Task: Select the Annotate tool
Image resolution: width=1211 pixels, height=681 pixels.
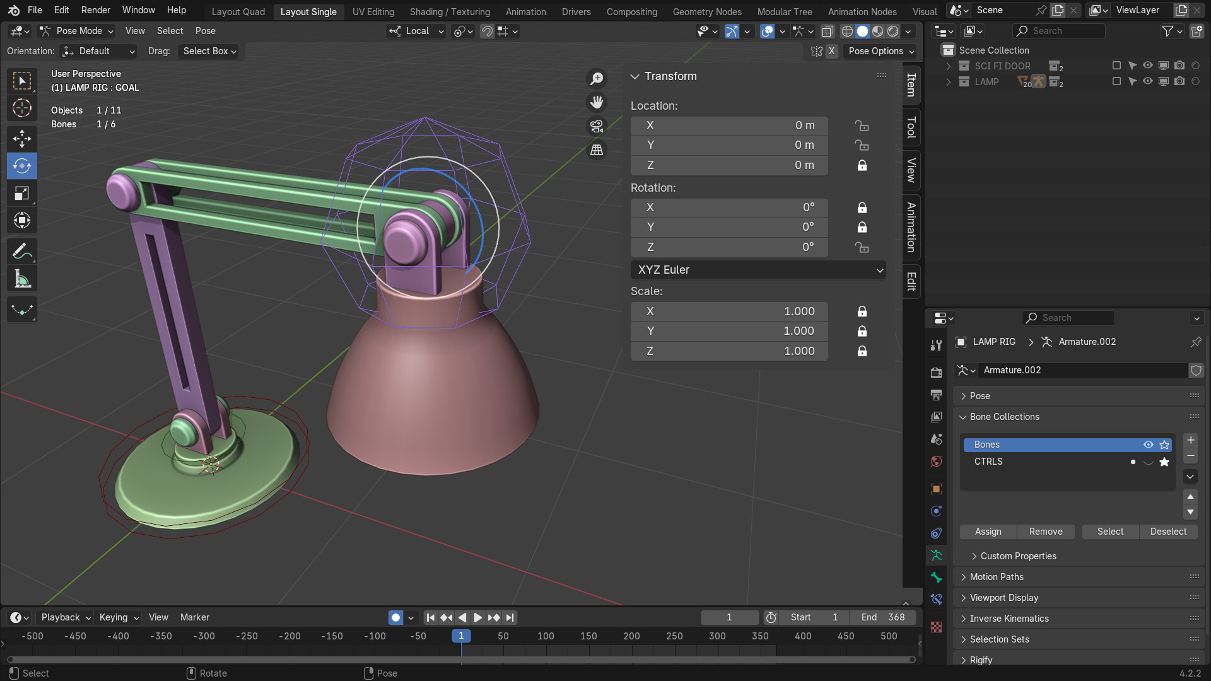Action: (22, 252)
